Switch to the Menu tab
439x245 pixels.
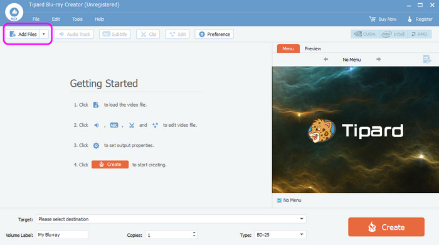288,48
